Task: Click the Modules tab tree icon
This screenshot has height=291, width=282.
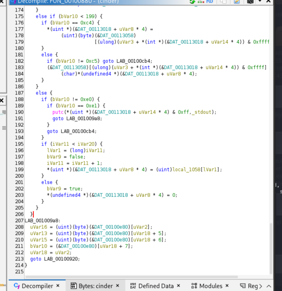Action: coord(194,286)
